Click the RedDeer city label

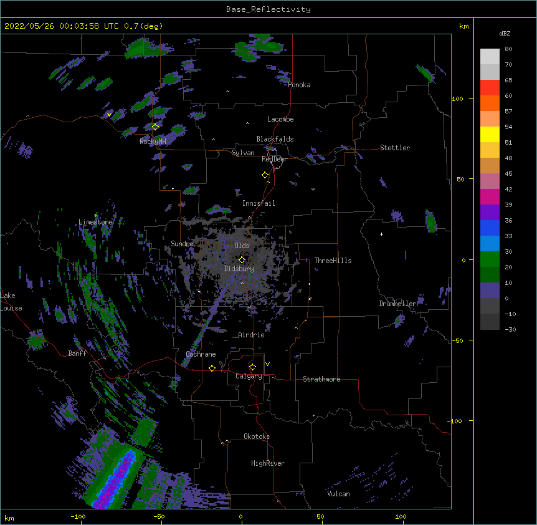pos(274,159)
